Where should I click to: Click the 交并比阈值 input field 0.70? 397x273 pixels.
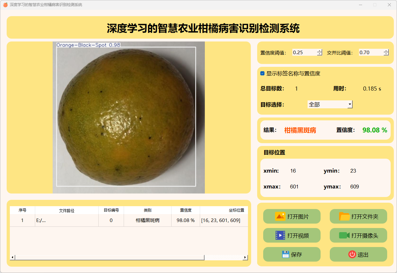tap(371, 53)
